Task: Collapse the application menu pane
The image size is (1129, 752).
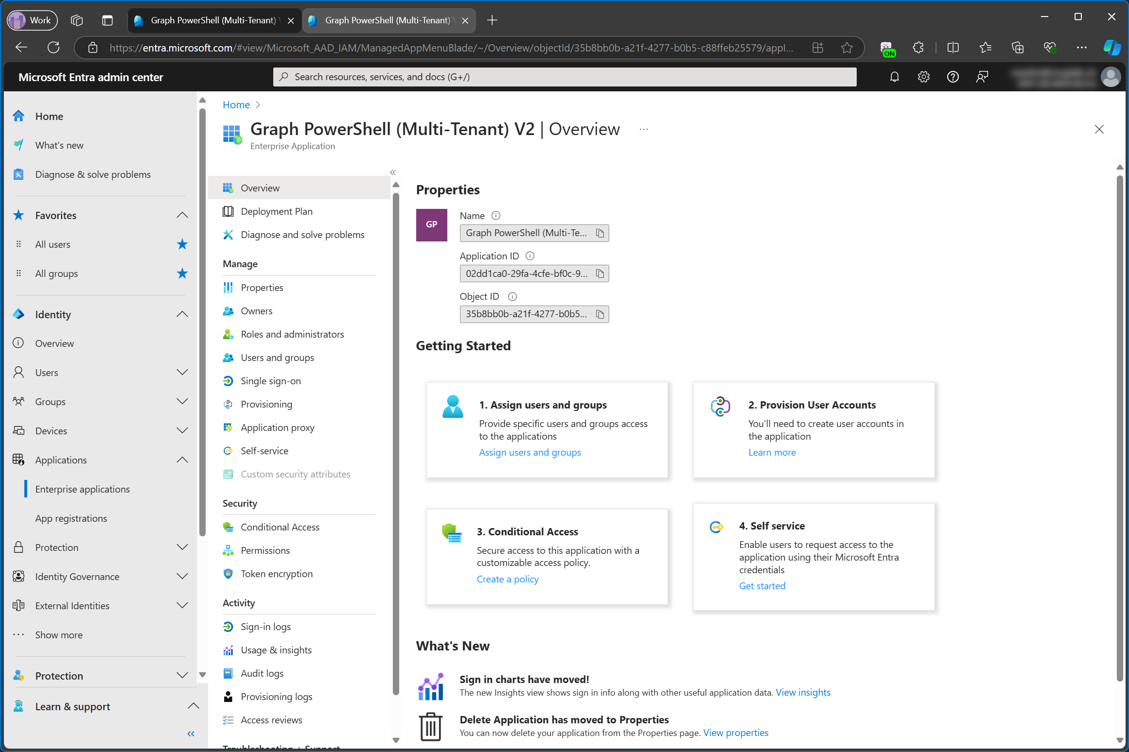Action: 393,172
